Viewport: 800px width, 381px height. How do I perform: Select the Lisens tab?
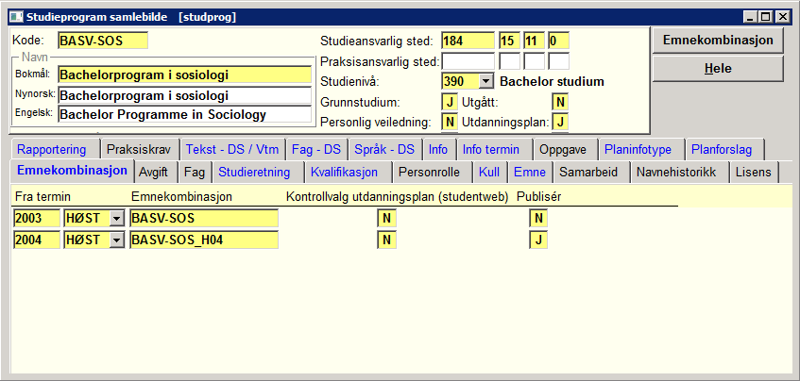coord(753,173)
